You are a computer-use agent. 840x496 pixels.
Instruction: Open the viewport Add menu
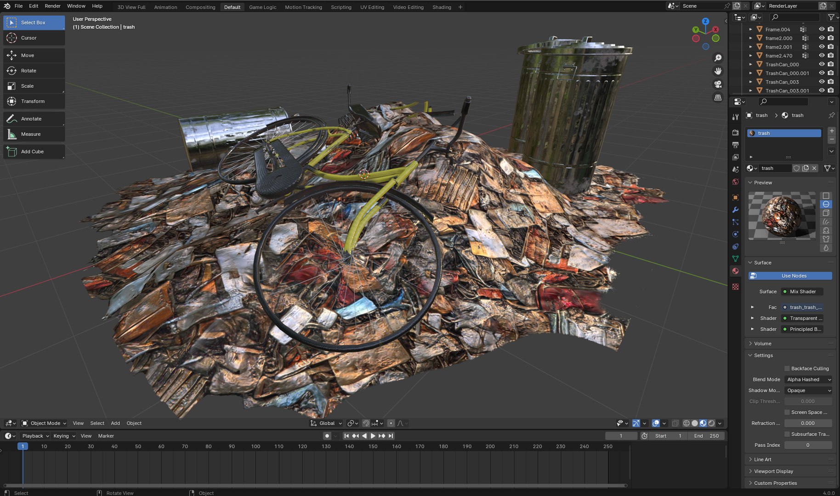(115, 423)
